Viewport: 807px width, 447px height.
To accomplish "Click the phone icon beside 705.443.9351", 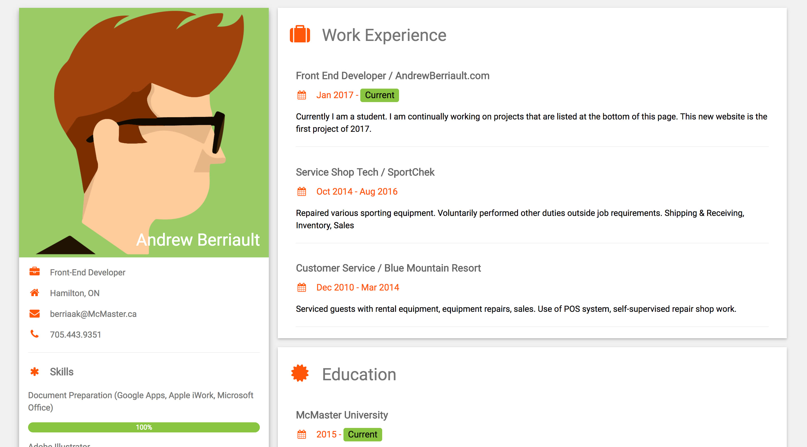I will click(x=35, y=334).
